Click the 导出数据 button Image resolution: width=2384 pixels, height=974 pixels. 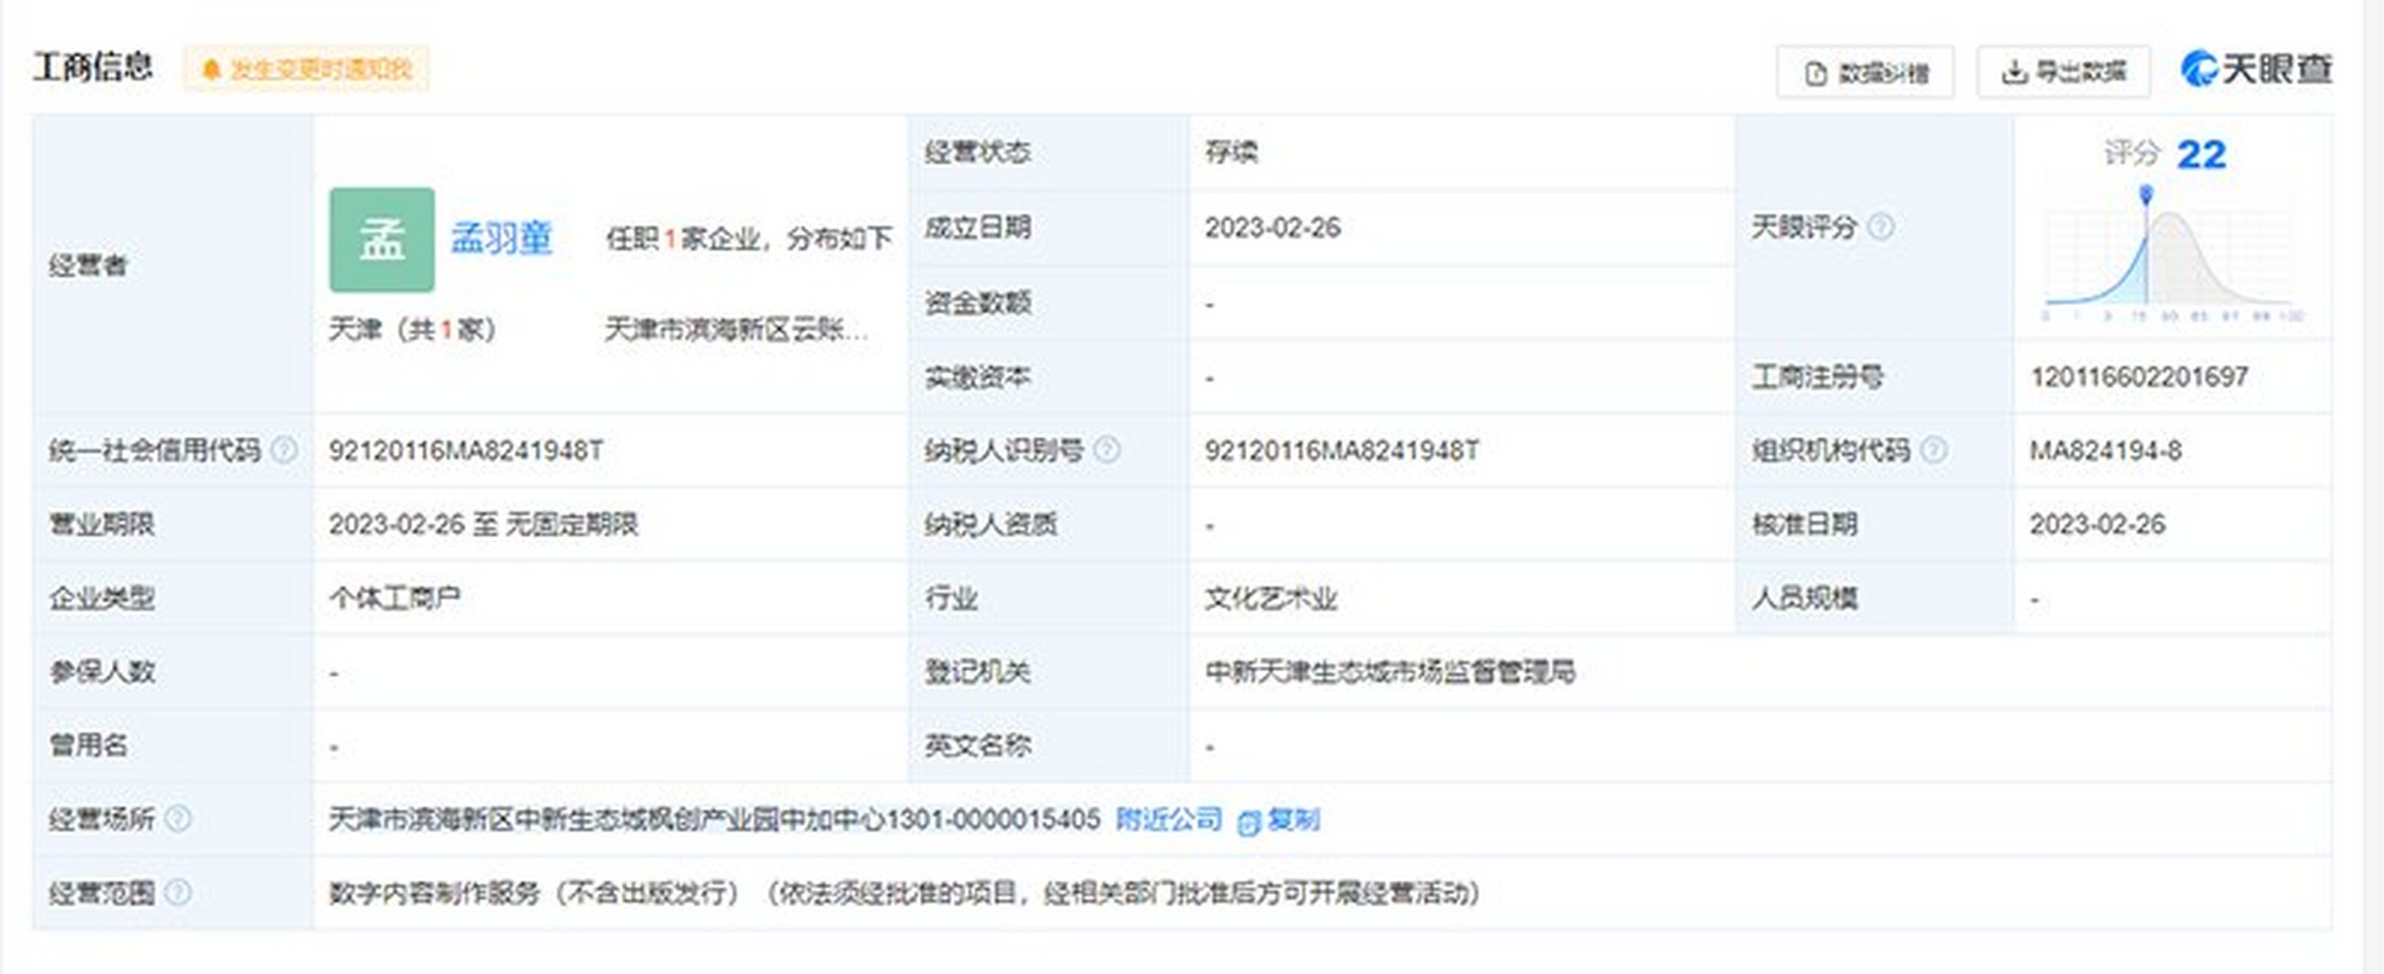[2063, 72]
